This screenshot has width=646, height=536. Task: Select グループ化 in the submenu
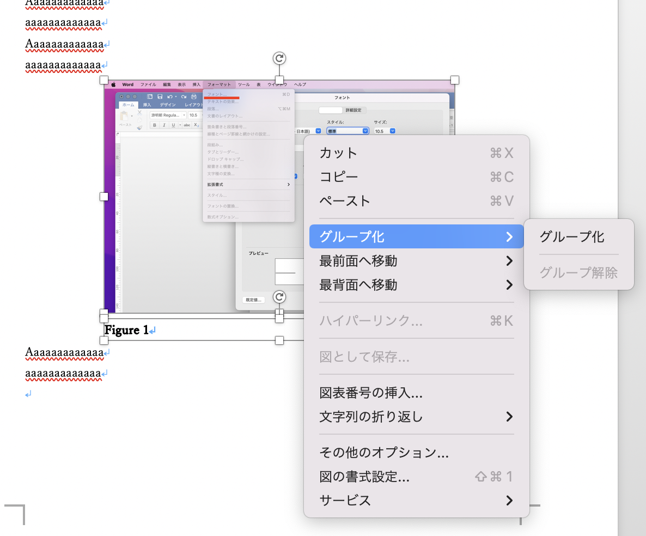[x=579, y=236]
